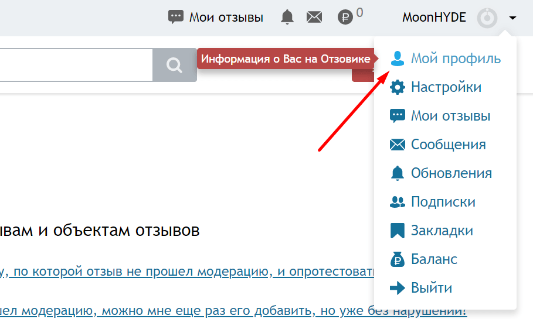Select Мои отзывы in dropdown menu
This screenshot has height=319, width=533.
440,116
